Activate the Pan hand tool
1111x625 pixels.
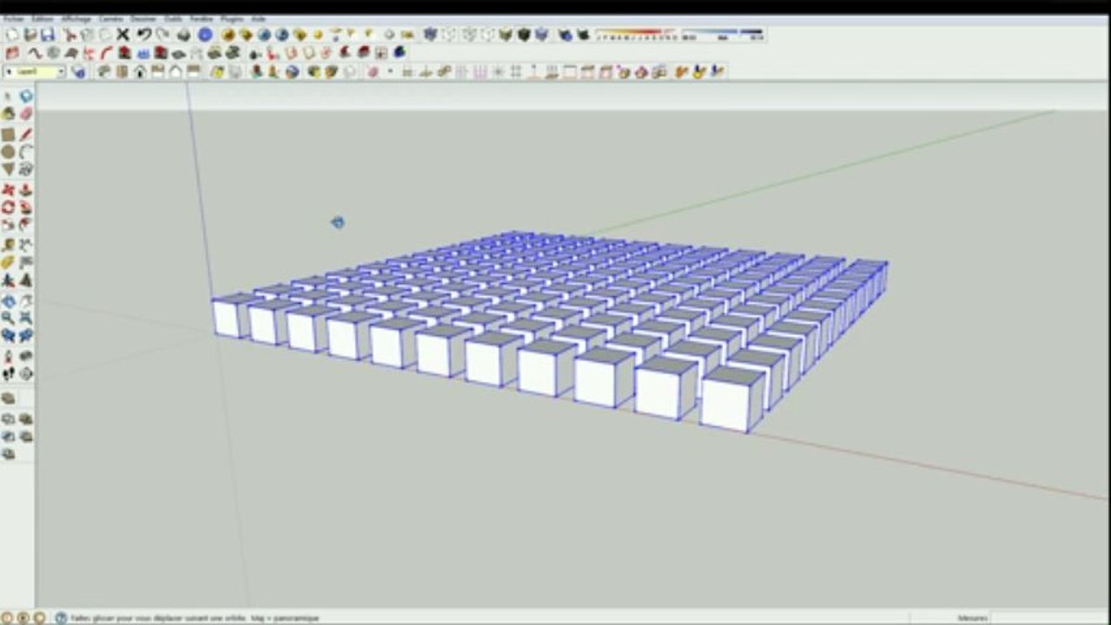[x=26, y=301]
